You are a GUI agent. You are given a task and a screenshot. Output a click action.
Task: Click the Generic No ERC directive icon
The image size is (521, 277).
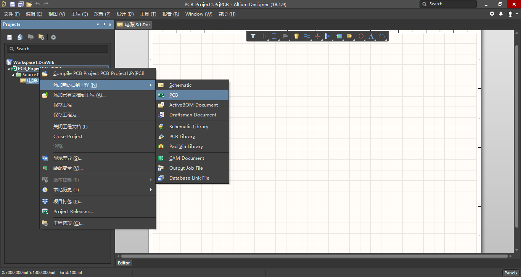(x=360, y=36)
